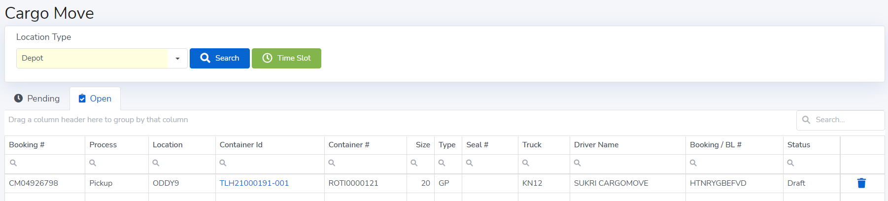Viewport: 888px width, 201px height.
Task: Click the filter search icon under Location
Action: [156, 163]
